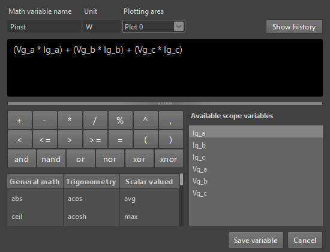
Task: Click the Trigonometry column header
Action: point(91,181)
